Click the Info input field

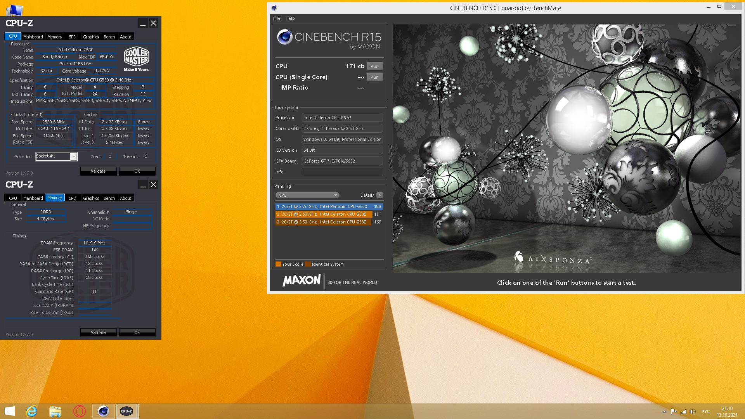coord(342,172)
